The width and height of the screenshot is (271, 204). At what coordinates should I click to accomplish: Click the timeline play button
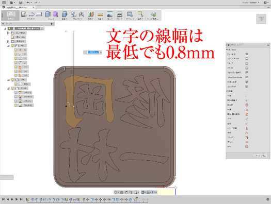[x=17, y=199]
